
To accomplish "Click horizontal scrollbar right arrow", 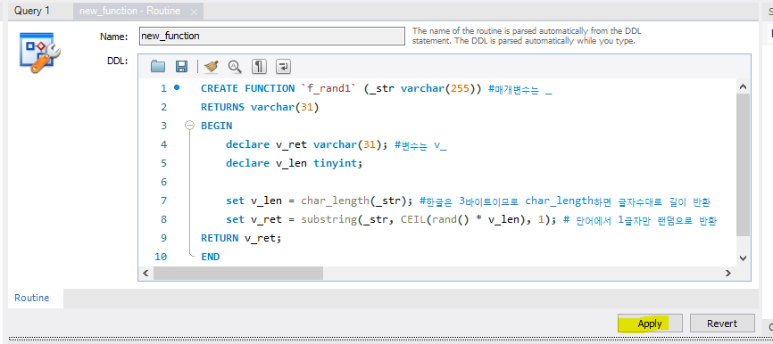I will [x=728, y=273].
